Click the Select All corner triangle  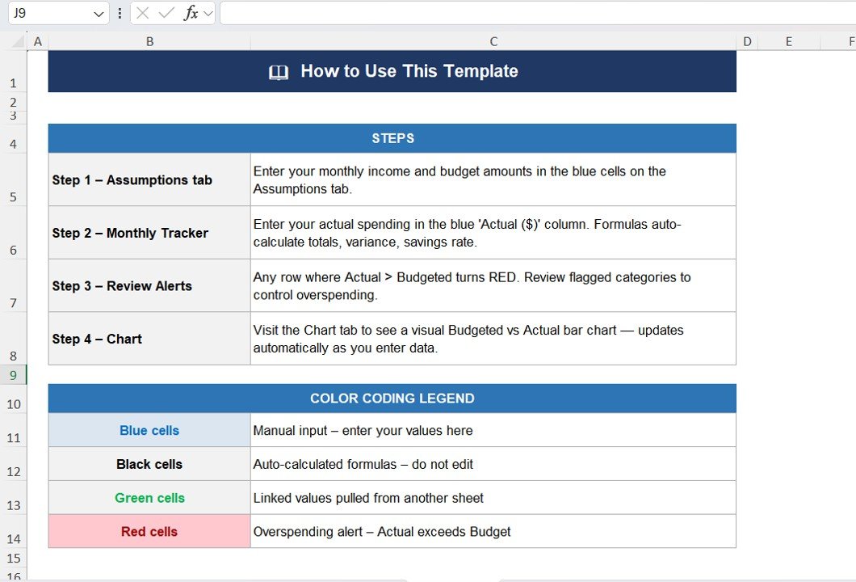[x=14, y=42]
